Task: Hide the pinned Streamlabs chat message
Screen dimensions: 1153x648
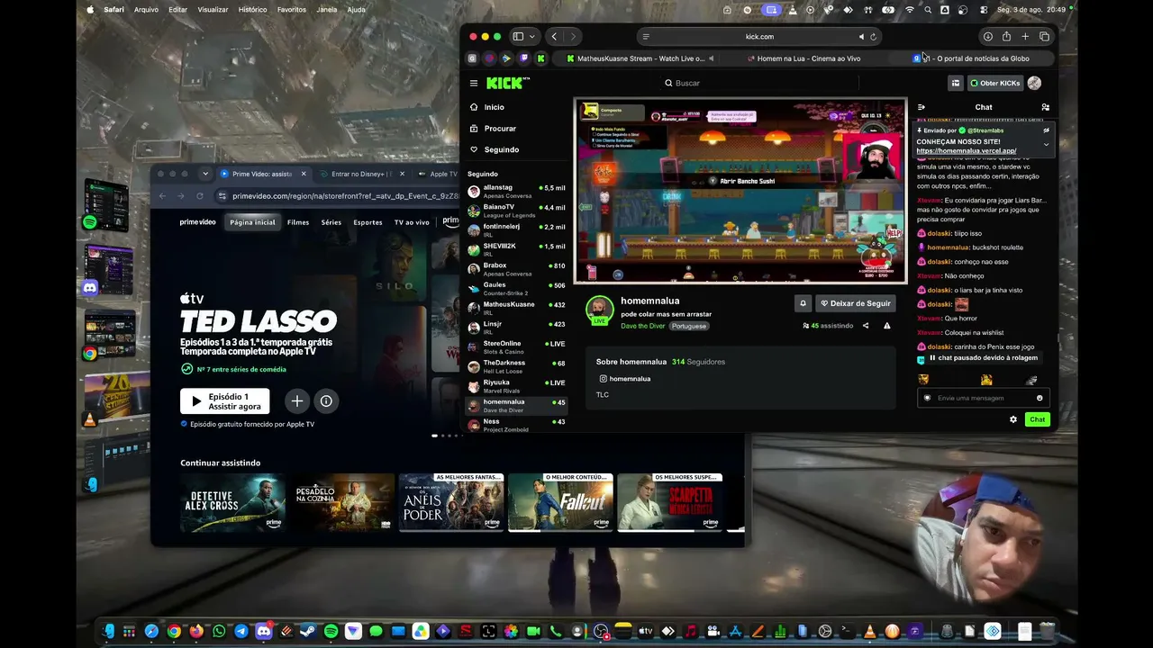Action: (1046, 130)
